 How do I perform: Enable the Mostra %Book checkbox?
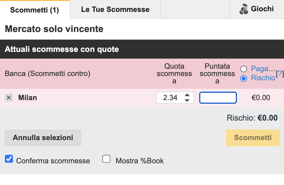pos(106,159)
